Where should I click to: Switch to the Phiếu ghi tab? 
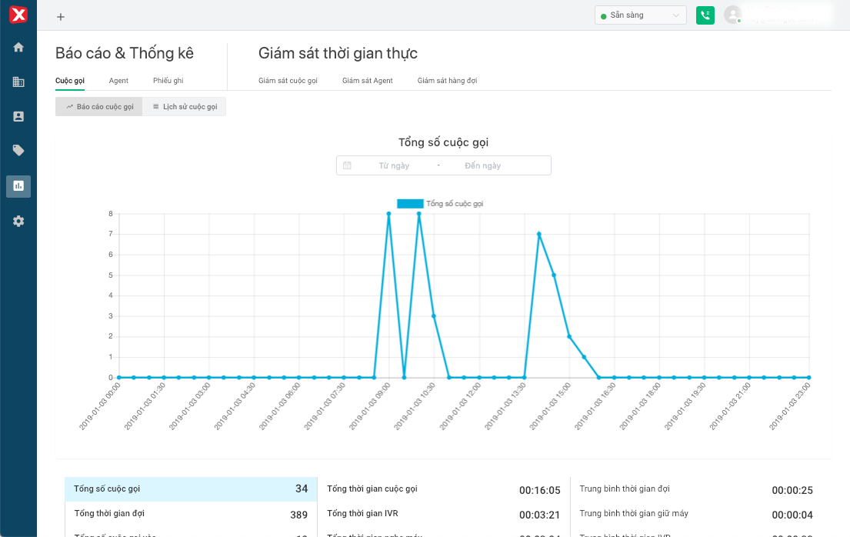point(168,80)
